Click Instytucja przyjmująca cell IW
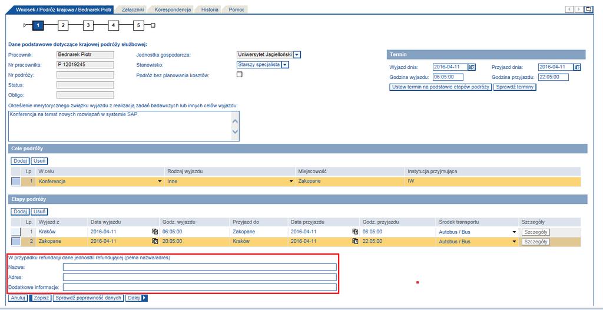This screenshot has height=310, width=603. coord(492,182)
